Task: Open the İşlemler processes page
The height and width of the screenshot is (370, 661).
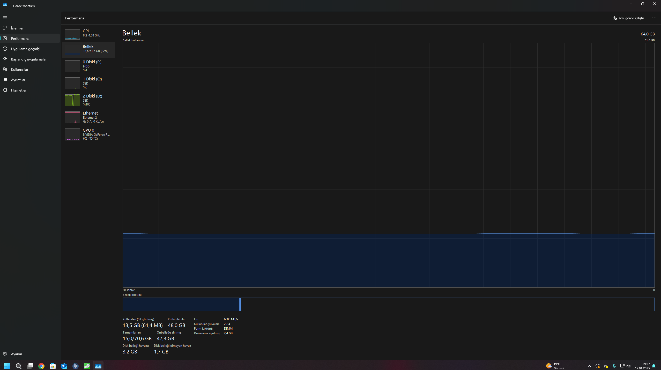Action: click(x=17, y=28)
